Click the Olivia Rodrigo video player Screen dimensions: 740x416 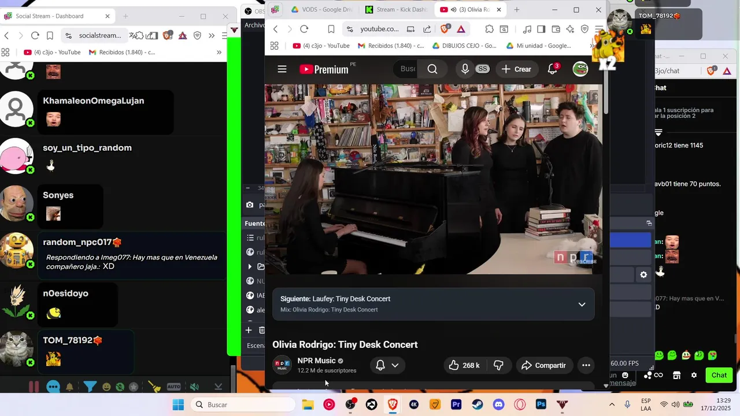coord(434,179)
